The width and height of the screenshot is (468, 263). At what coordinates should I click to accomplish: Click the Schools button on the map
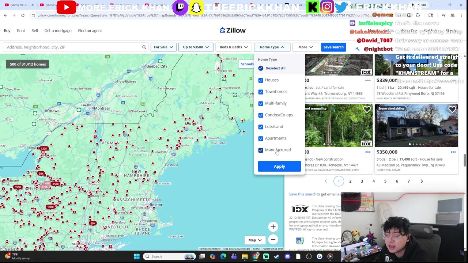click(x=247, y=64)
